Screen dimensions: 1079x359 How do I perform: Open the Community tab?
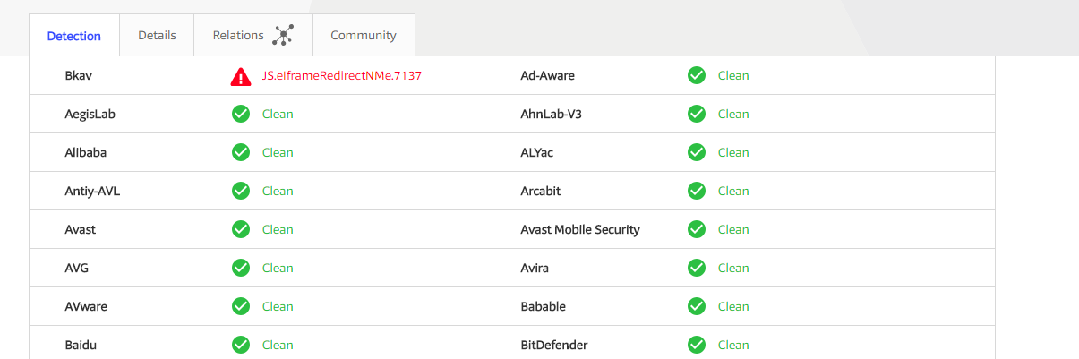tap(363, 36)
